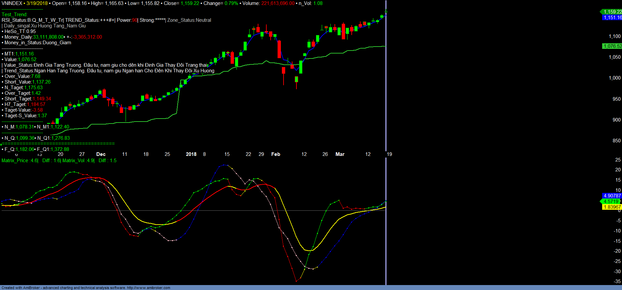Select the yellow 1.83967 indicator value tag
Screen dimensions: 622x290
[612, 207]
